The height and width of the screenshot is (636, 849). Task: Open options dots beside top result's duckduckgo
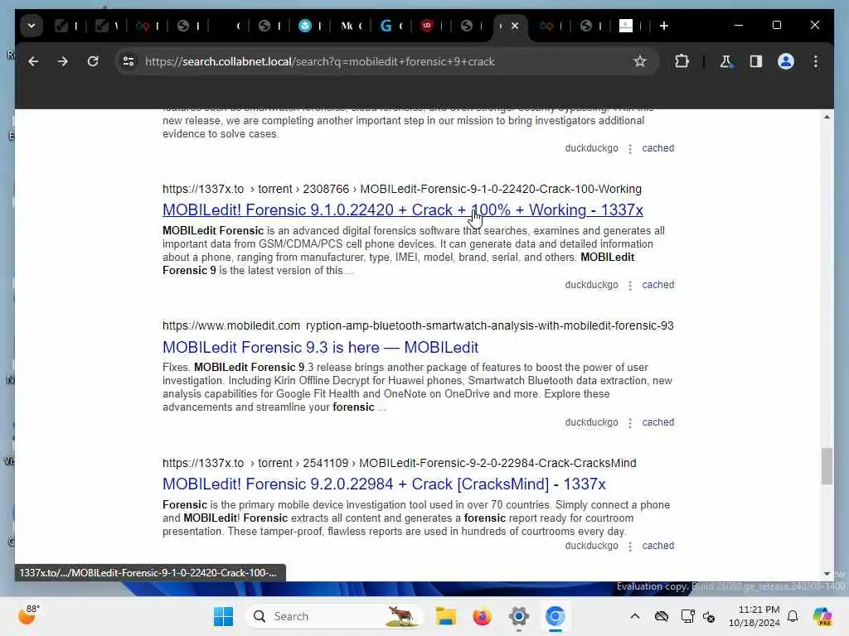click(x=630, y=149)
